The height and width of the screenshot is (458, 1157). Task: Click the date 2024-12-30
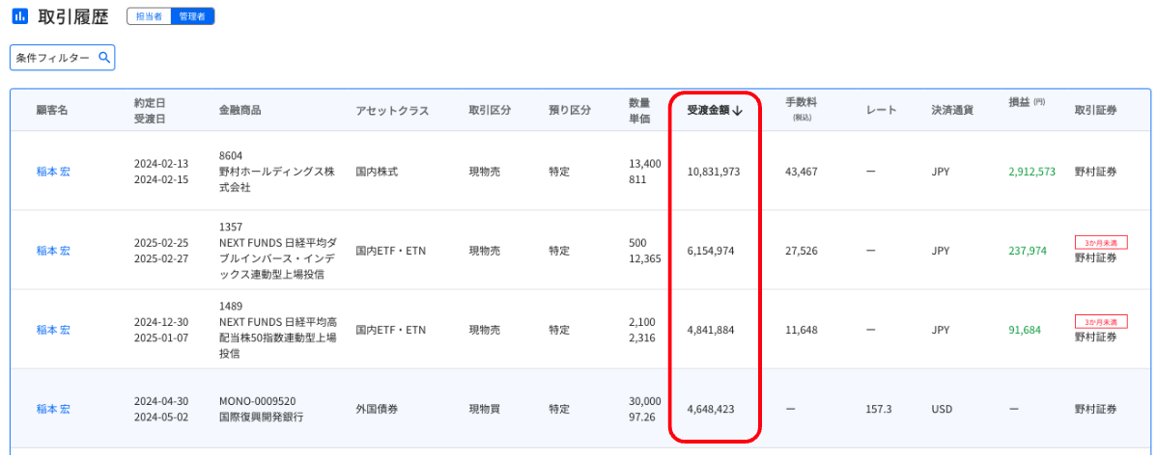pos(161,322)
